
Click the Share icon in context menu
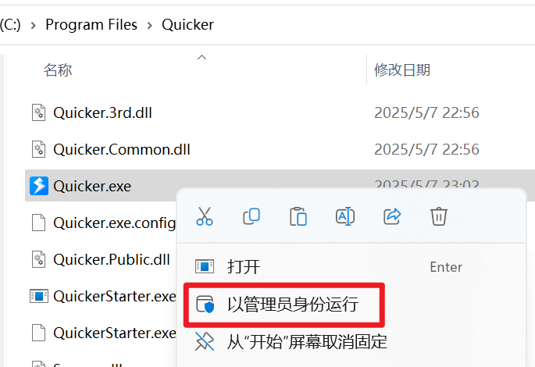point(392,216)
